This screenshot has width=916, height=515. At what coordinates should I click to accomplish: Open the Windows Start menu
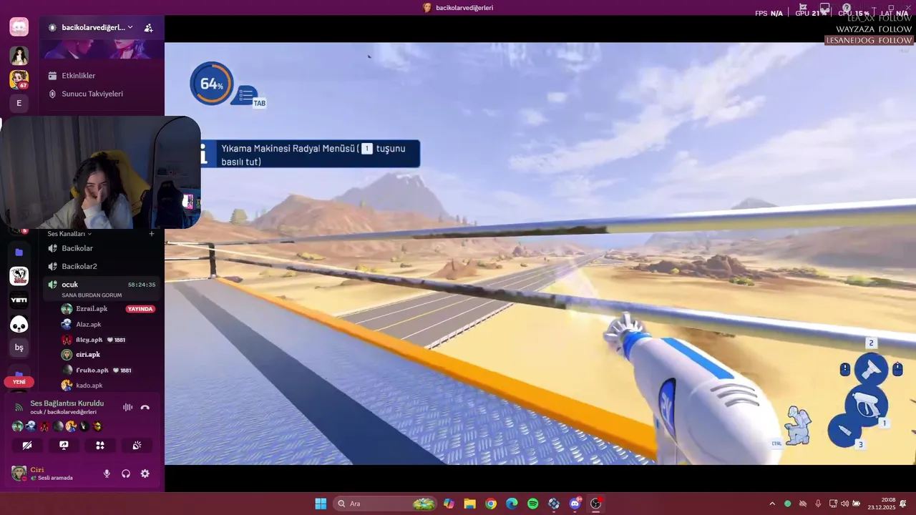pos(321,504)
